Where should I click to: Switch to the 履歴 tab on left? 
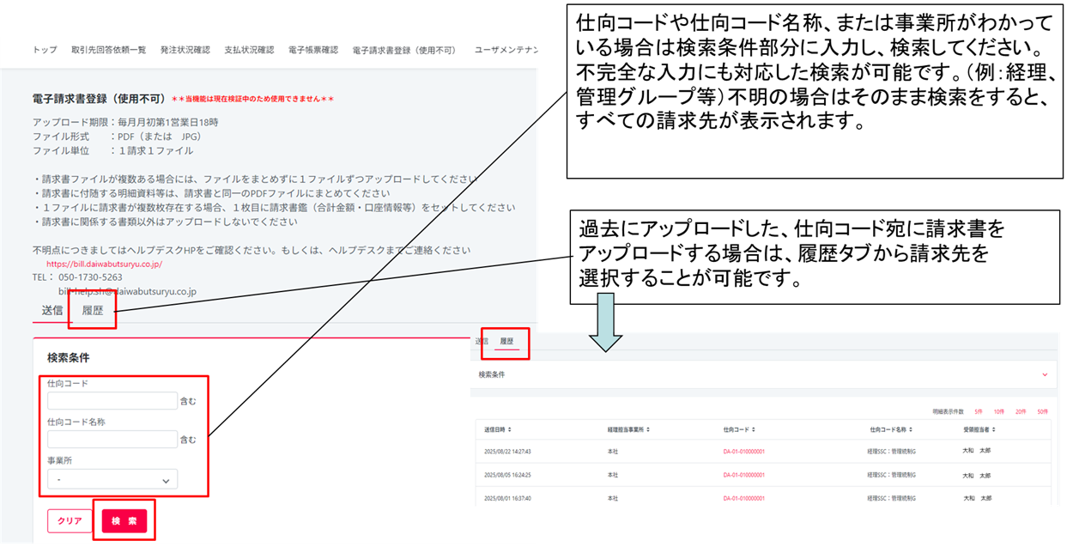tap(93, 311)
